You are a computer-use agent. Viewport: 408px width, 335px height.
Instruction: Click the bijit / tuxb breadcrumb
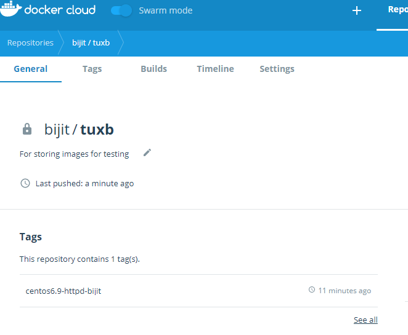[91, 43]
